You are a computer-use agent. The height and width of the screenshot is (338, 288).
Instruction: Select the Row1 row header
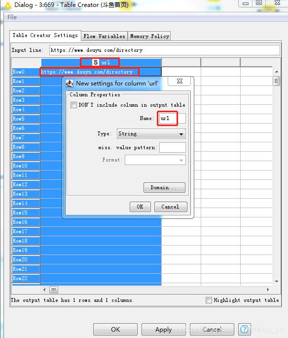pos(26,81)
